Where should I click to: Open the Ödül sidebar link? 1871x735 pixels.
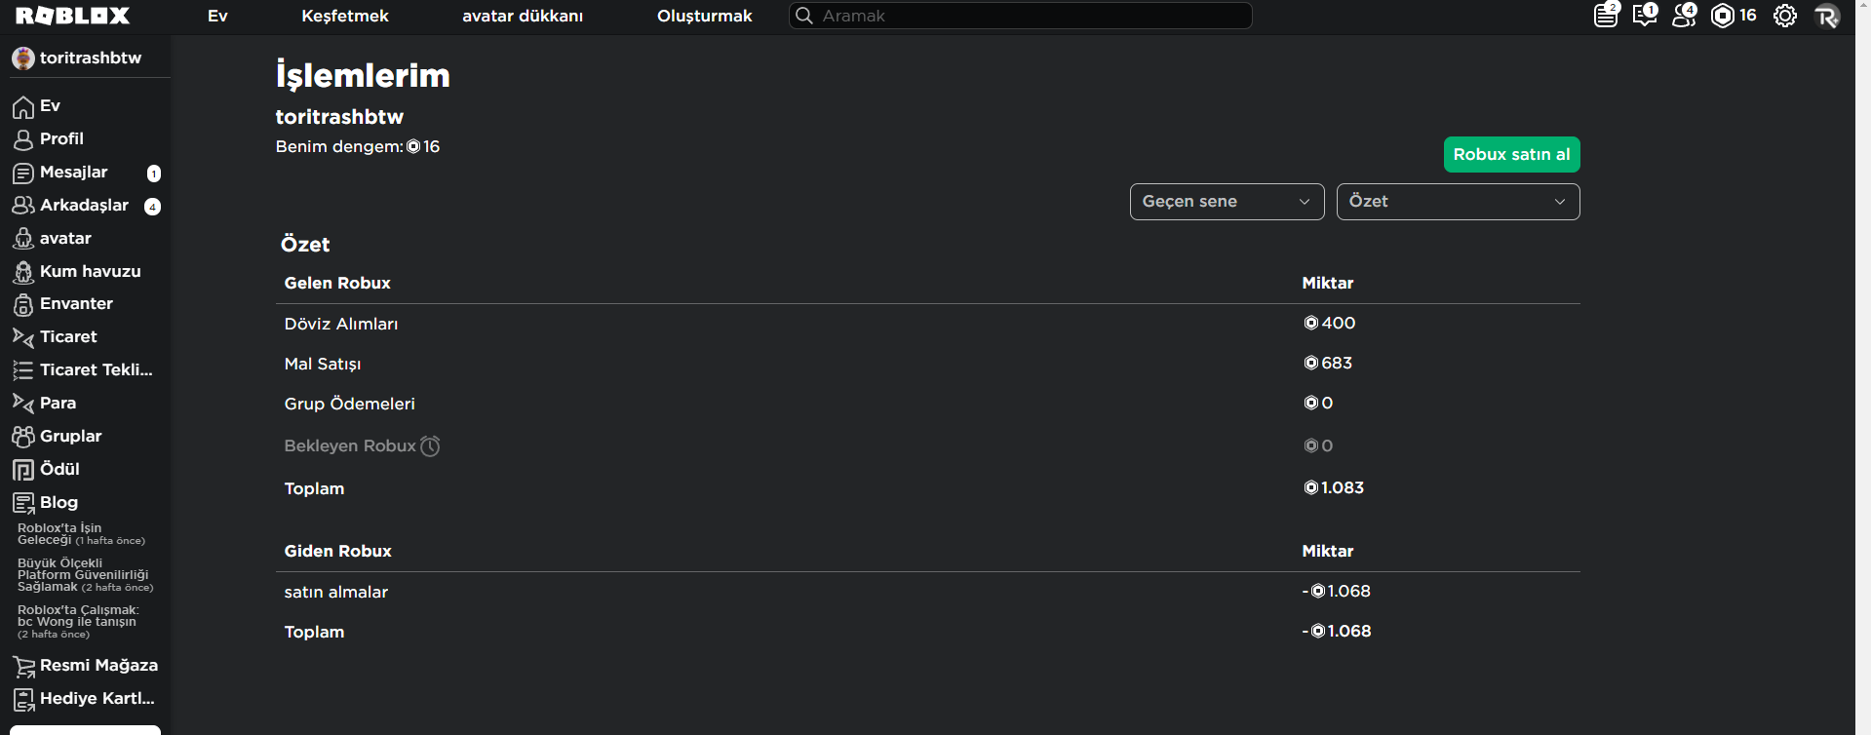pyautogui.click(x=59, y=469)
